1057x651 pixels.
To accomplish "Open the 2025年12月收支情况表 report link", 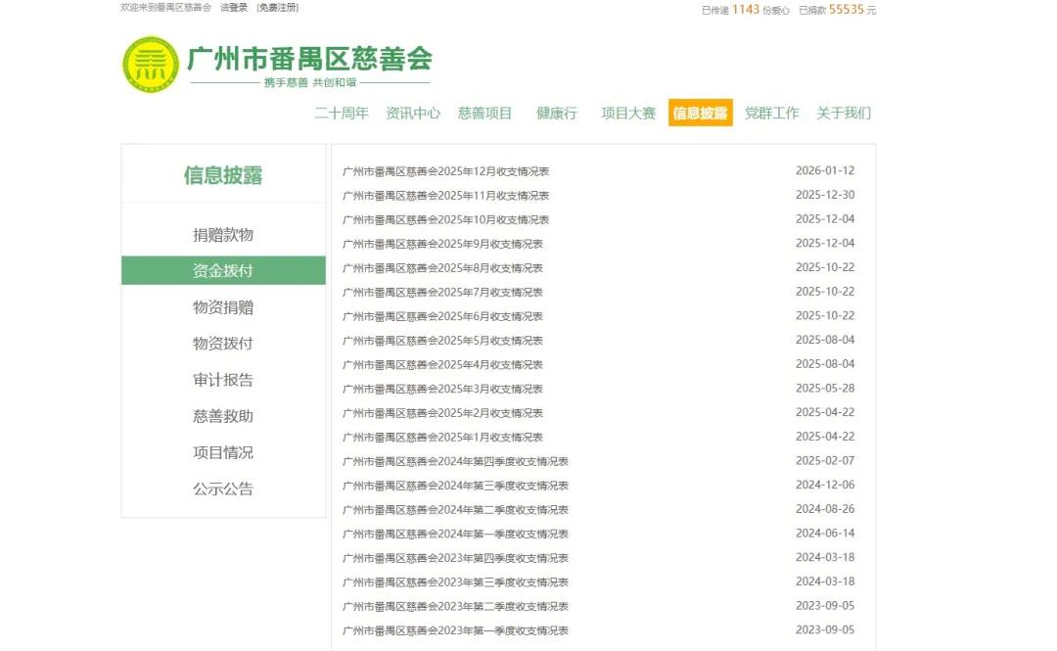I will pos(445,171).
